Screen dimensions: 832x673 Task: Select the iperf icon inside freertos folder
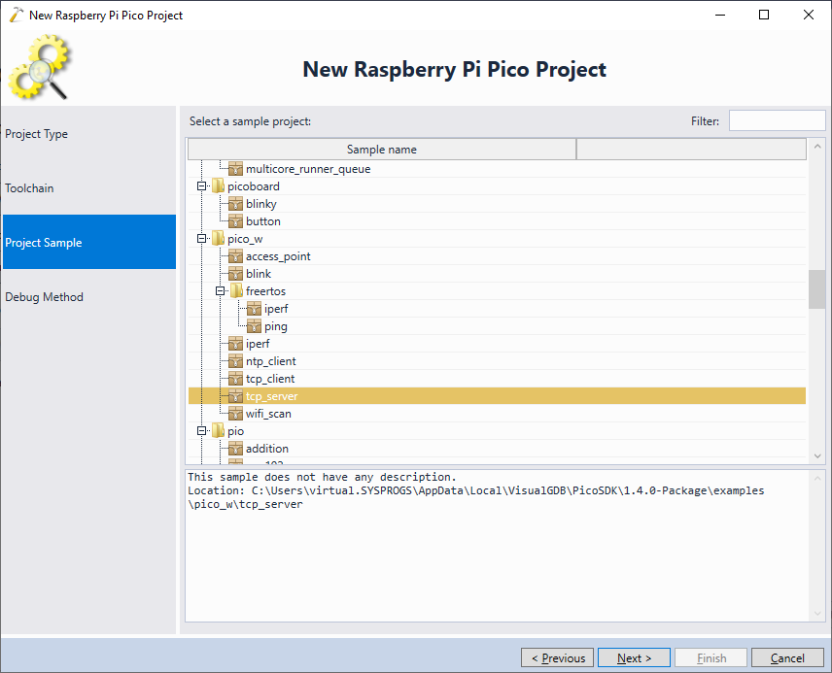pyautogui.click(x=254, y=309)
